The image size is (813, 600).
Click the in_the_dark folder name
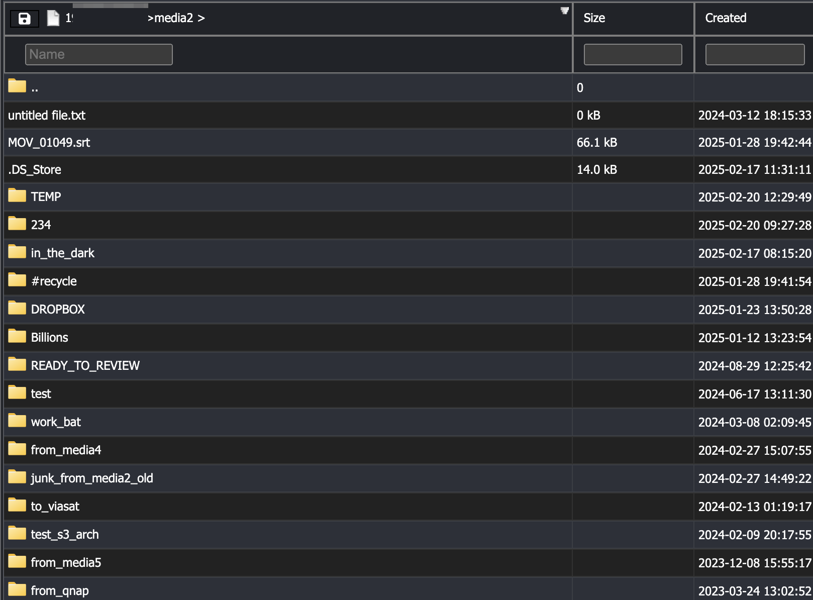63,253
